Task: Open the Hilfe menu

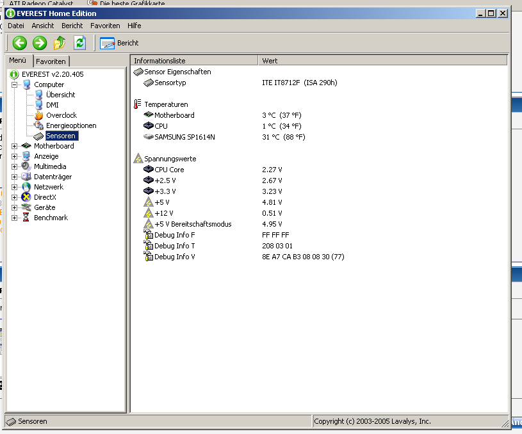Action: (x=134, y=26)
